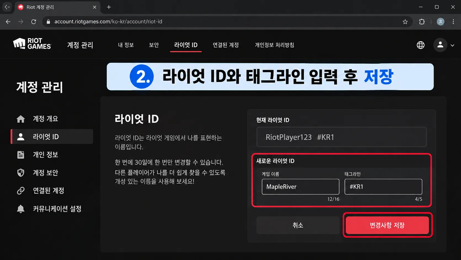This screenshot has width=461, height=260.
Task: Click the home icon beside 계정 개요
Action: 21,119
